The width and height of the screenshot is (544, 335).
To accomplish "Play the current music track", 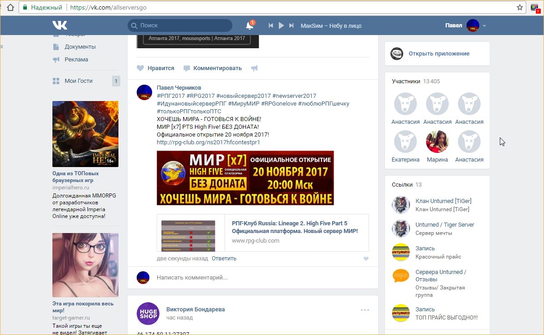I will click(281, 26).
